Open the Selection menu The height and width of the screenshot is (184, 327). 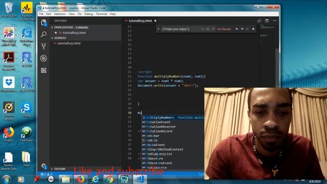click(60, 14)
